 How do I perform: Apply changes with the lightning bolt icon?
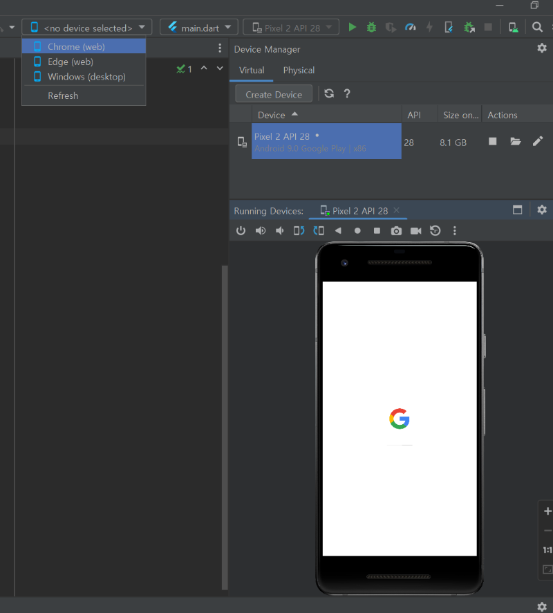pos(429,27)
